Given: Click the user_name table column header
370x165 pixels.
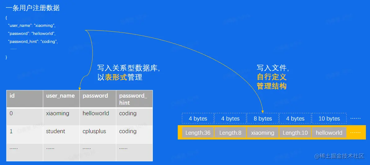Looking at the screenshot, I should click(x=61, y=99).
